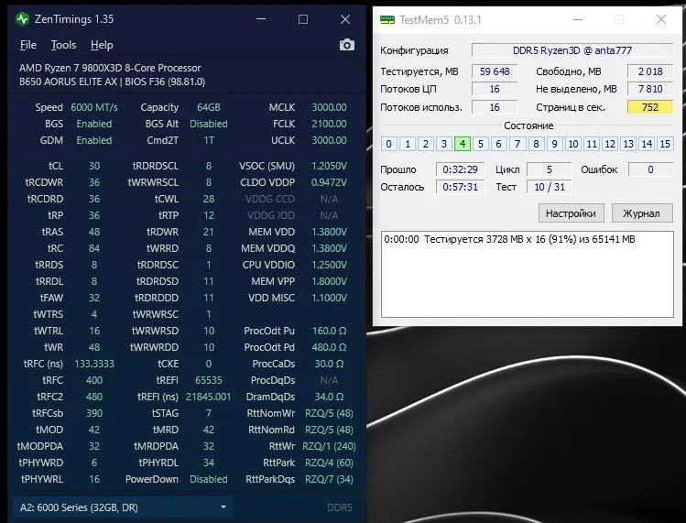Select thread state box 3 in TestMem5
Image resolution: width=686 pixels, height=523 pixels.
coord(444,144)
